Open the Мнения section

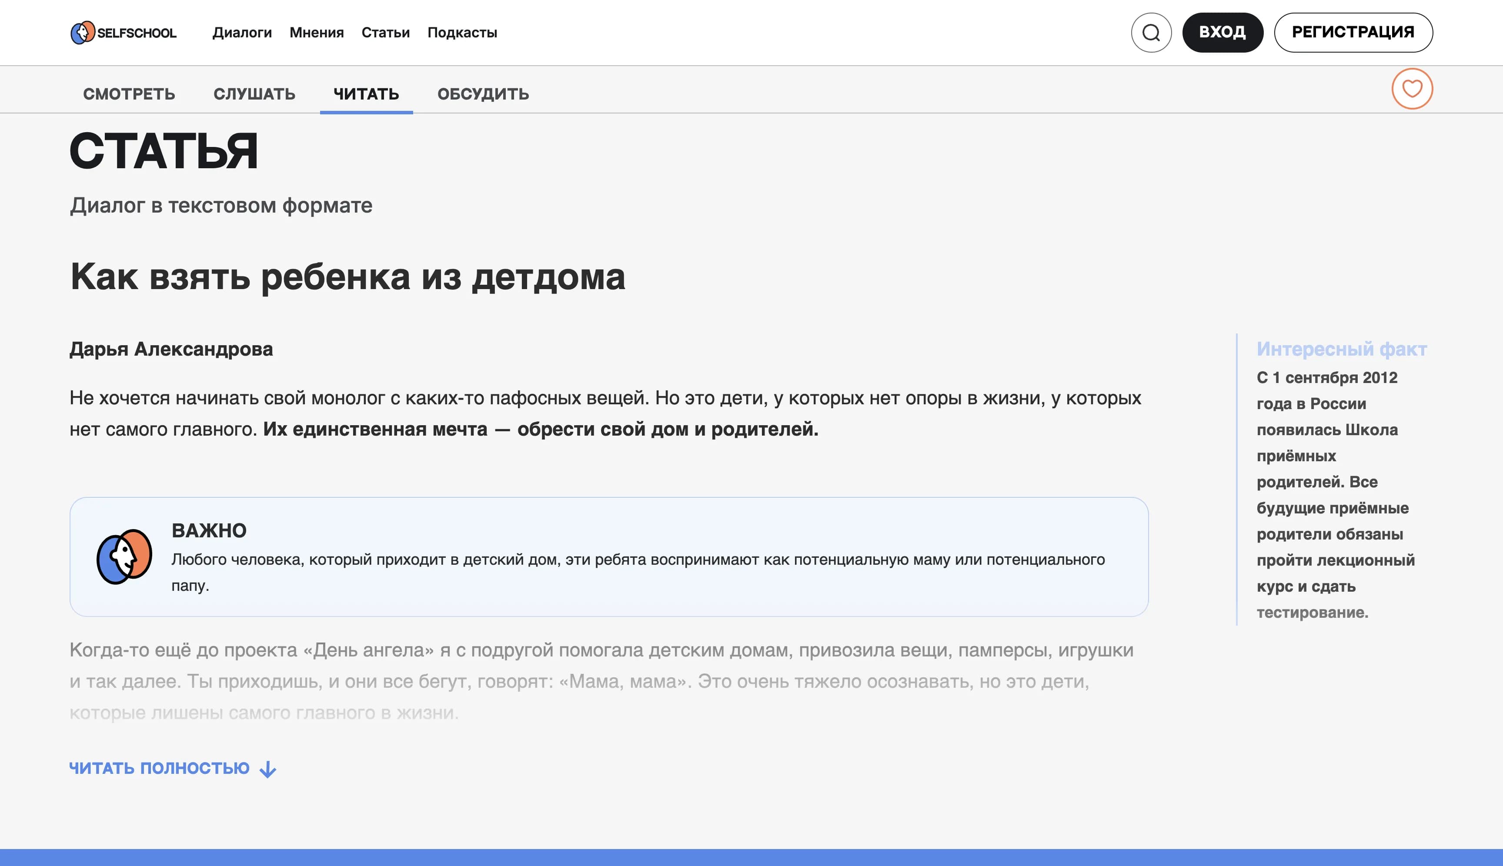click(x=317, y=33)
